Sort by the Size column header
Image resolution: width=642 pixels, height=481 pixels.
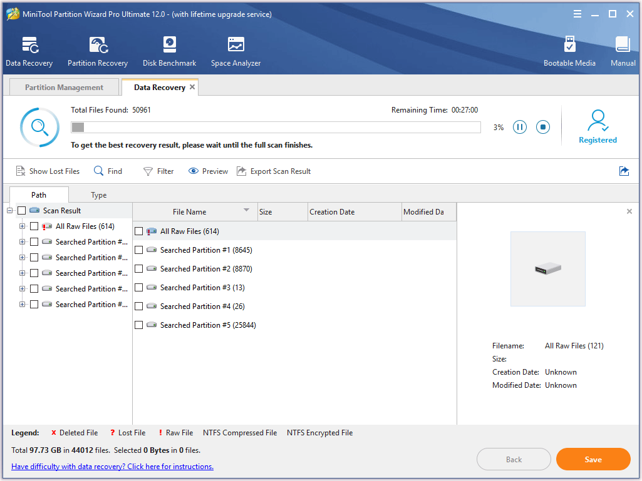click(x=282, y=212)
